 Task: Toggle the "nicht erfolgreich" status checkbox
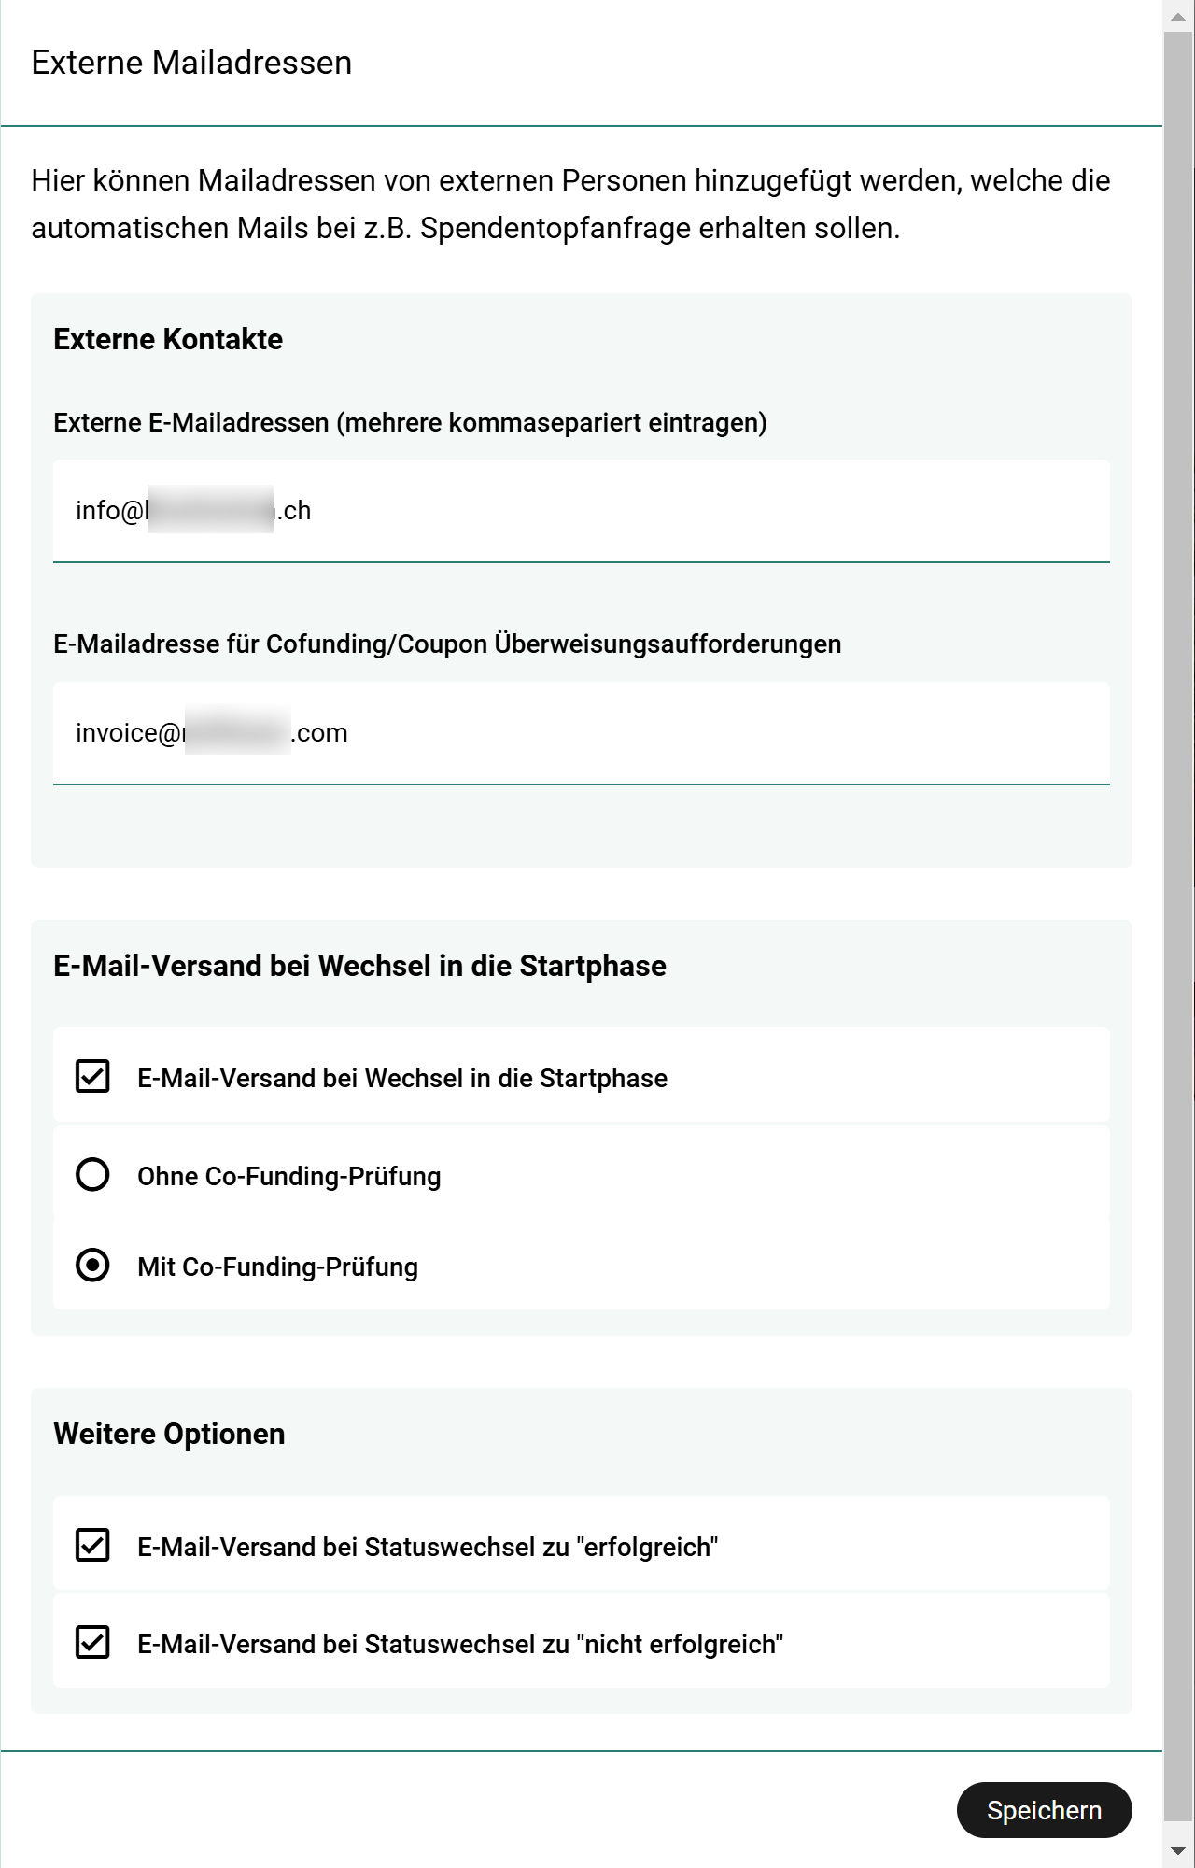point(92,1642)
